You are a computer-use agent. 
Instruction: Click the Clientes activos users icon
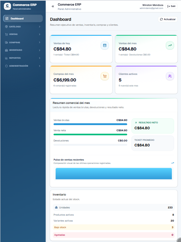pos(170,76)
